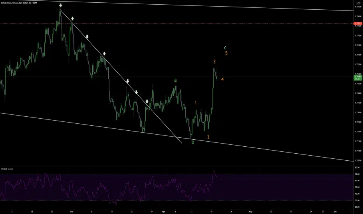Click the 1.76000 price axis label
Image resolution: width=363 pixels, height=214 pixels.
358,55
